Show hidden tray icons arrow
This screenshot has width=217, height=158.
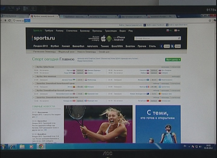189,147
